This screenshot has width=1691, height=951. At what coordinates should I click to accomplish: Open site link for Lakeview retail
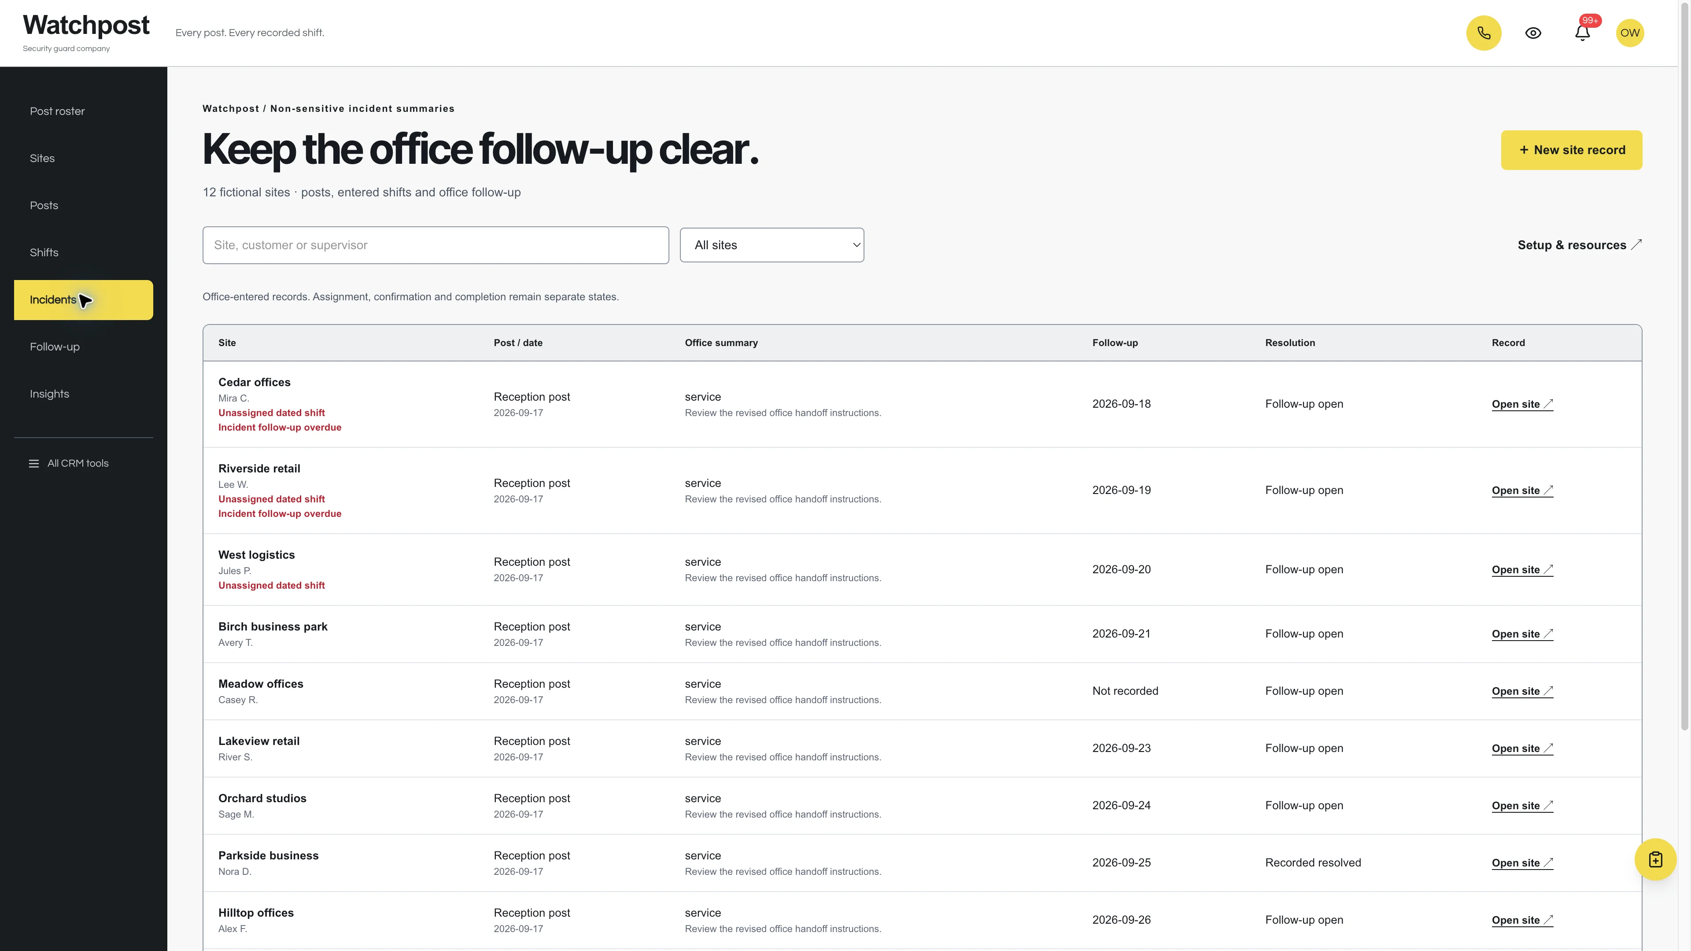point(1522,748)
